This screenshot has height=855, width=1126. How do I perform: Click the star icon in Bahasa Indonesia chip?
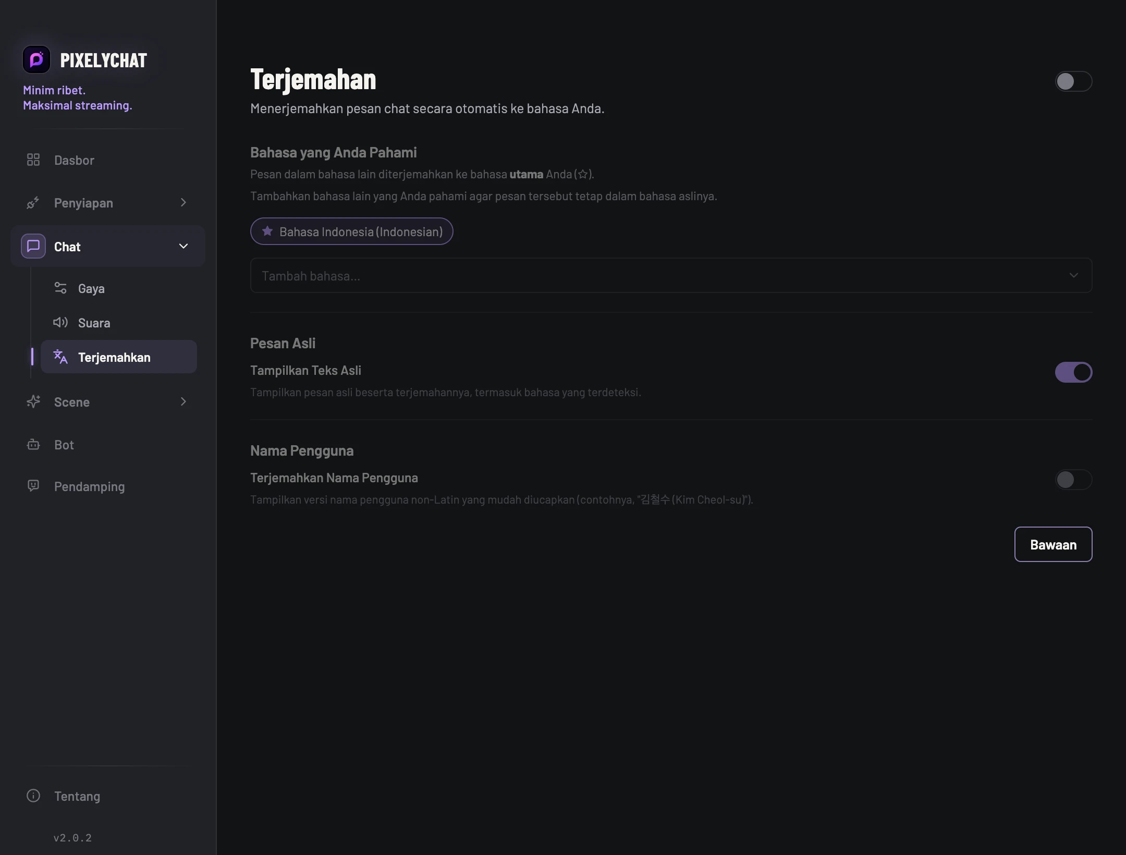click(x=267, y=231)
